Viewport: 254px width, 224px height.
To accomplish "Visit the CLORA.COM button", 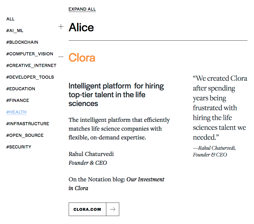I will point(87,209).
